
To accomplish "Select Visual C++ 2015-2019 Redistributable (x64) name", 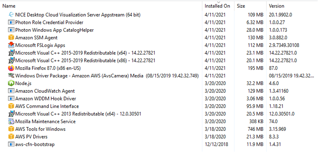I will 85,53.
